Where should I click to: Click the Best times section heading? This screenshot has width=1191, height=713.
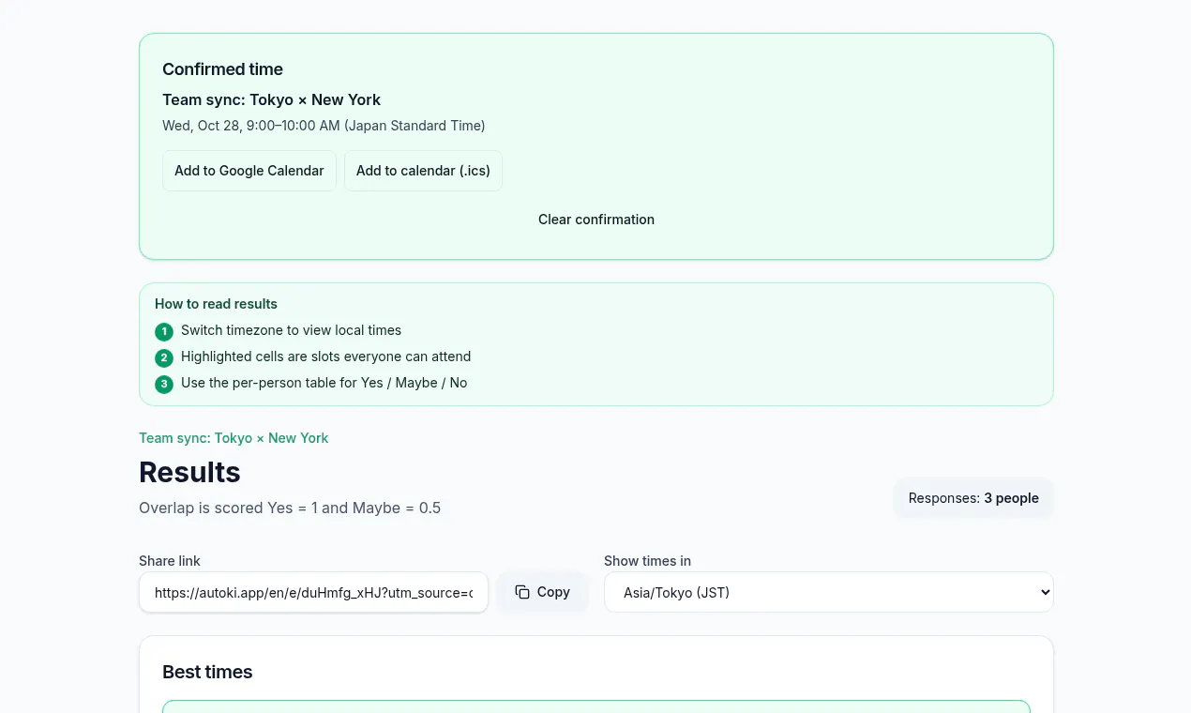pos(207,672)
